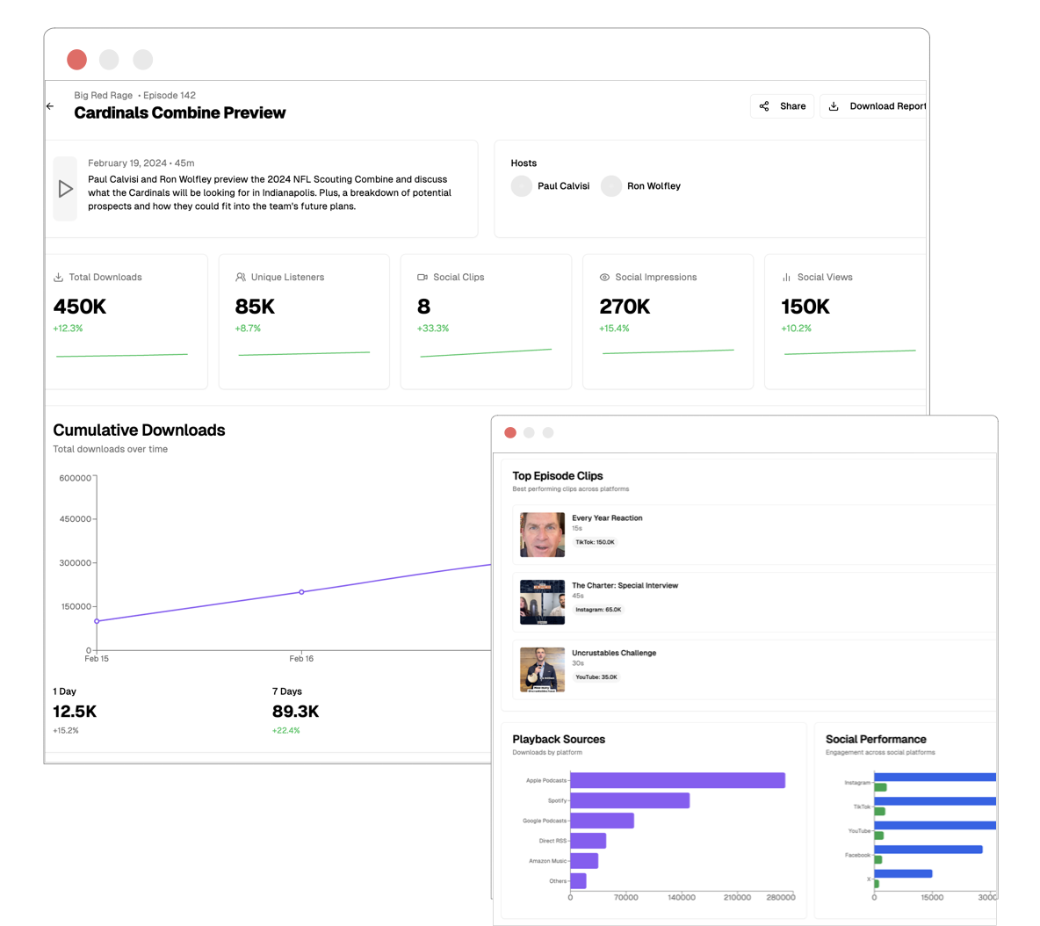The image size is (1040, 926).
Task: Click the back arrow beside episode title
Action: point(50,106)
